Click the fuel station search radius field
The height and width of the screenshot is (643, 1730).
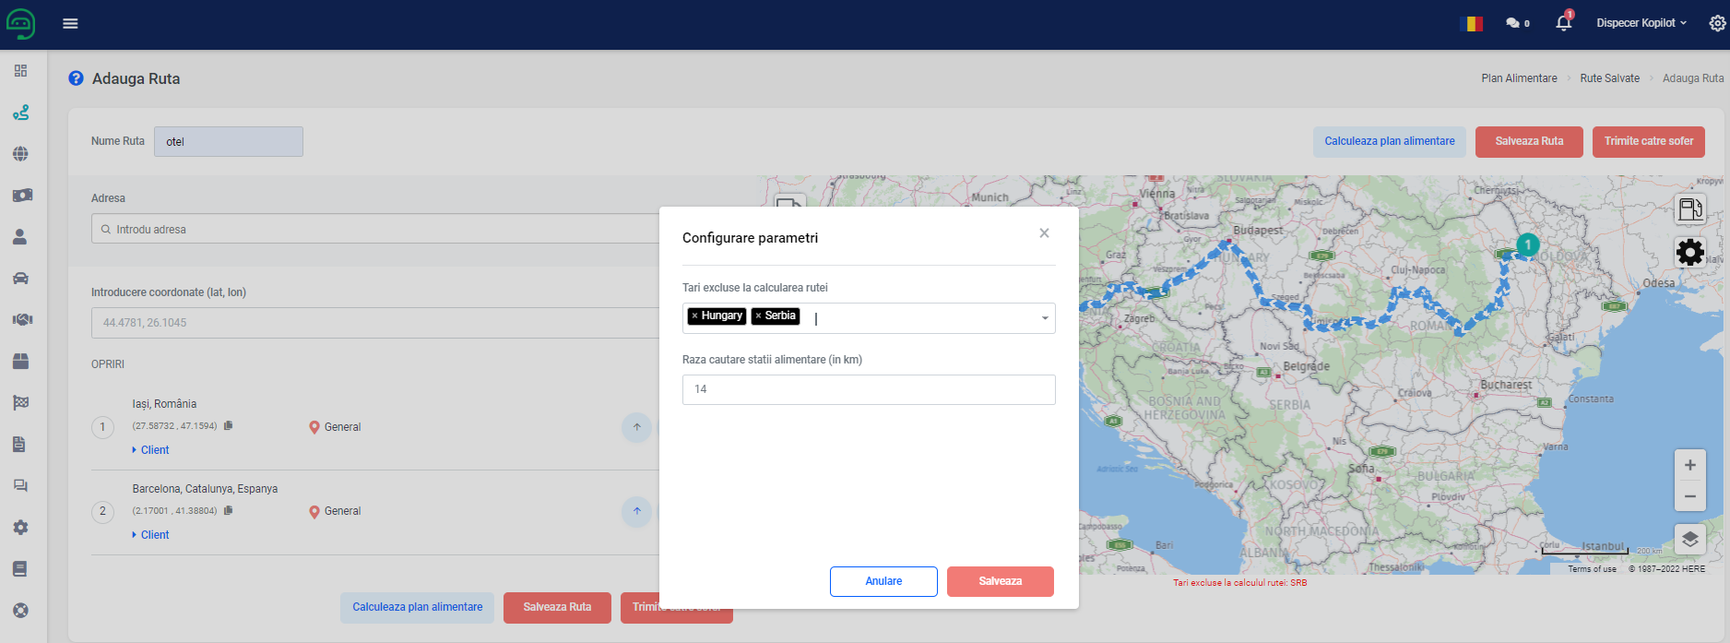click(x=868, y=389)
